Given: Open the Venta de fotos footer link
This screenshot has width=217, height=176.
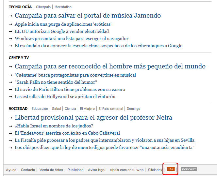Looking at the screenshot, I should 51,170.
